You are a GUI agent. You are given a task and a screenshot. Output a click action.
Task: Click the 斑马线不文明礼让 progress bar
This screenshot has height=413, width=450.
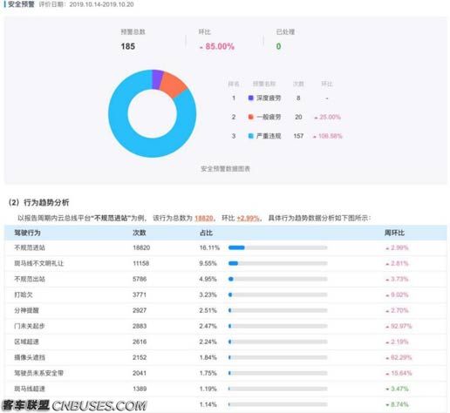278,263
